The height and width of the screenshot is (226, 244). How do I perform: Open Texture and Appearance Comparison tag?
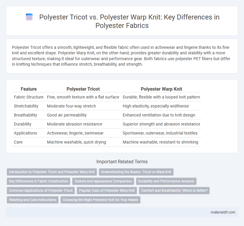(103, 181)
